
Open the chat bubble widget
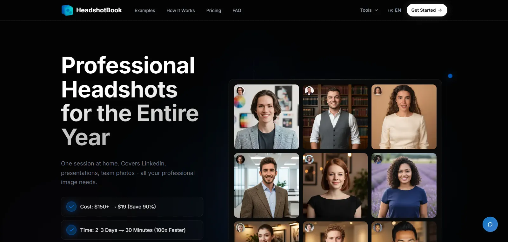point(490,224)
